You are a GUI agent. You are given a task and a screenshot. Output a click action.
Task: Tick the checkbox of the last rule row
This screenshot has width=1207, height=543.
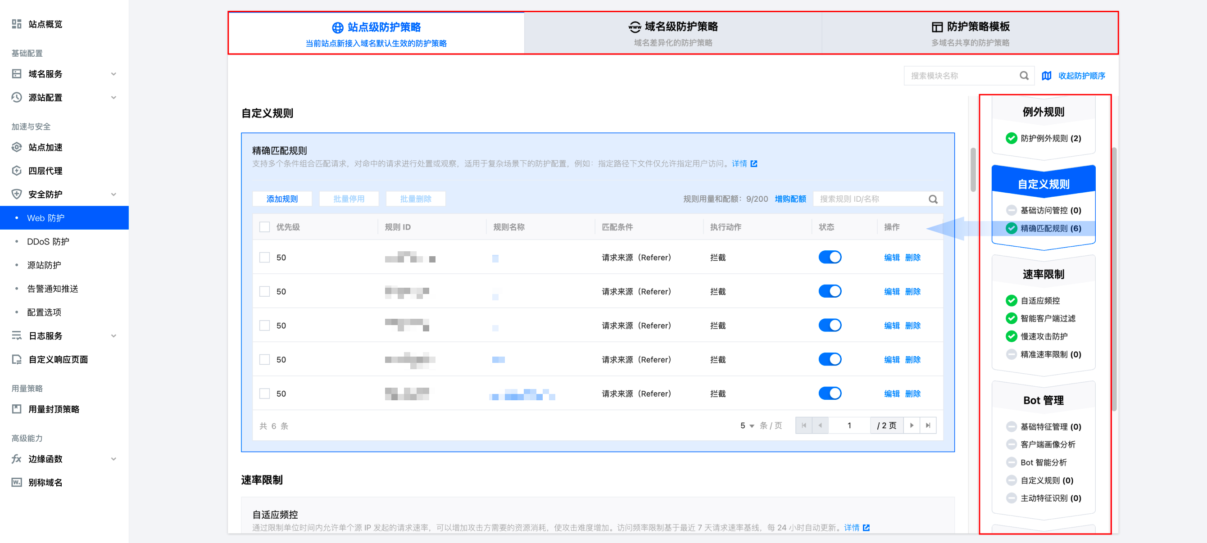point(265,394)
